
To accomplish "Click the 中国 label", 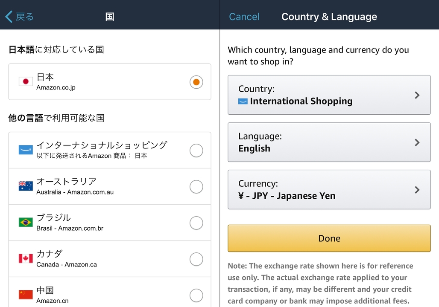I will (45, 290).
